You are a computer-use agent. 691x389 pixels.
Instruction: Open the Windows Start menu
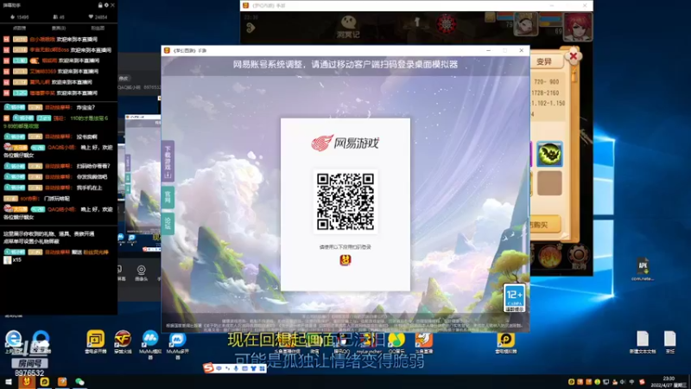coord(9,382)
